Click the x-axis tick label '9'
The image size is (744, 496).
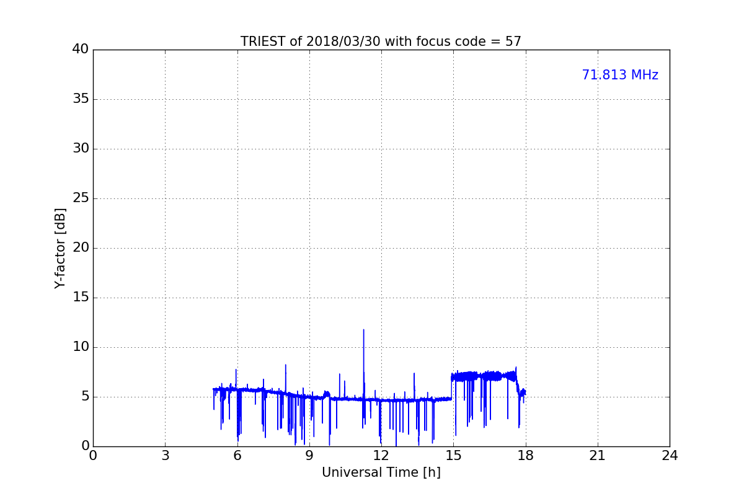click(309, 456)
